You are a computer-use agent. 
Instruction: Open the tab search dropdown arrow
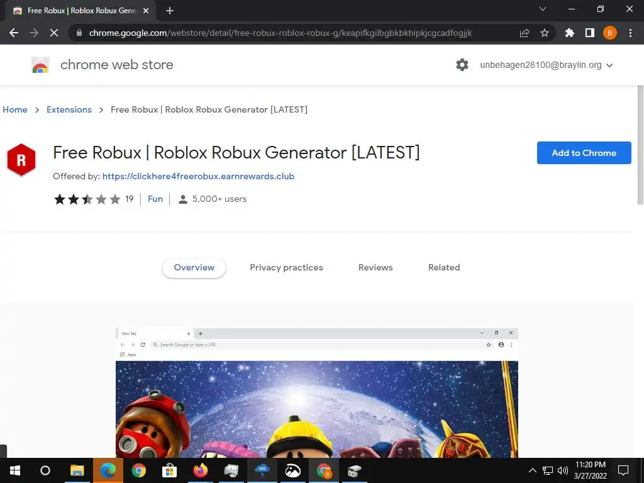[x=543, y=9]
